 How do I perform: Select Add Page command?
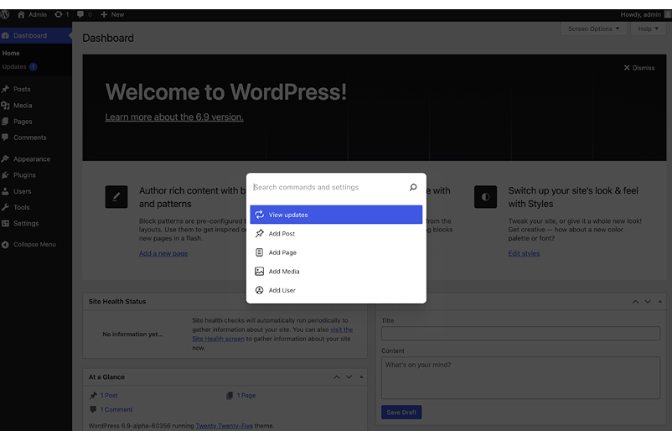click(x=336, y=252)
